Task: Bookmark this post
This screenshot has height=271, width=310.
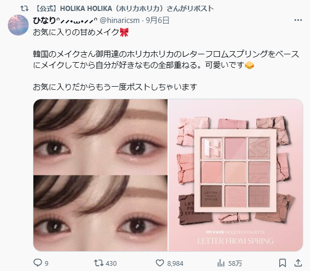Action: [282, 263]
